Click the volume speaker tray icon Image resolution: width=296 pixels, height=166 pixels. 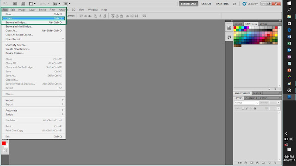[x=291, y=139]
